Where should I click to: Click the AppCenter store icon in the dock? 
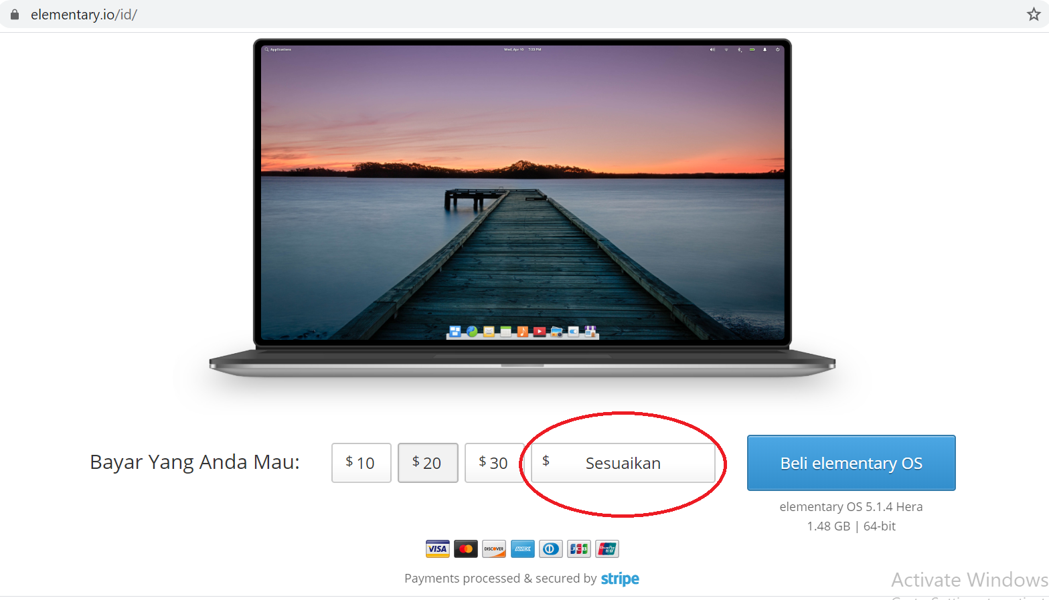590,331
